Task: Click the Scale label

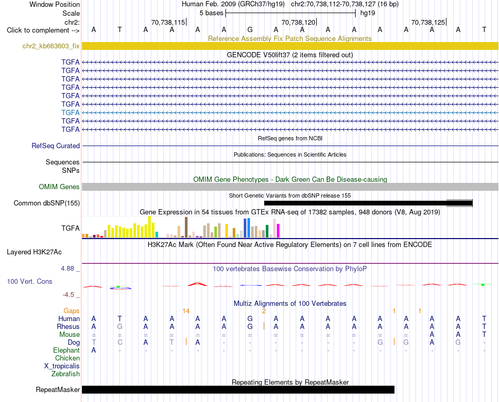Action: 71,13
